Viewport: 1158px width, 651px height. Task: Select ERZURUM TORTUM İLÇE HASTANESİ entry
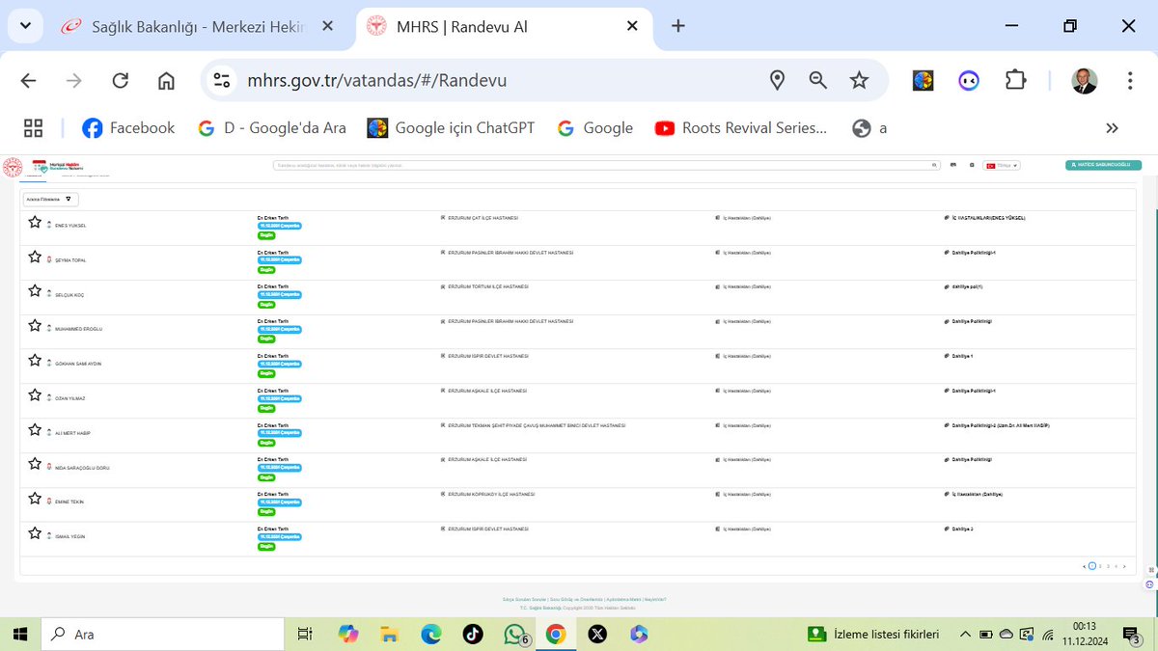pyautogui.click(x=488, y=286)
